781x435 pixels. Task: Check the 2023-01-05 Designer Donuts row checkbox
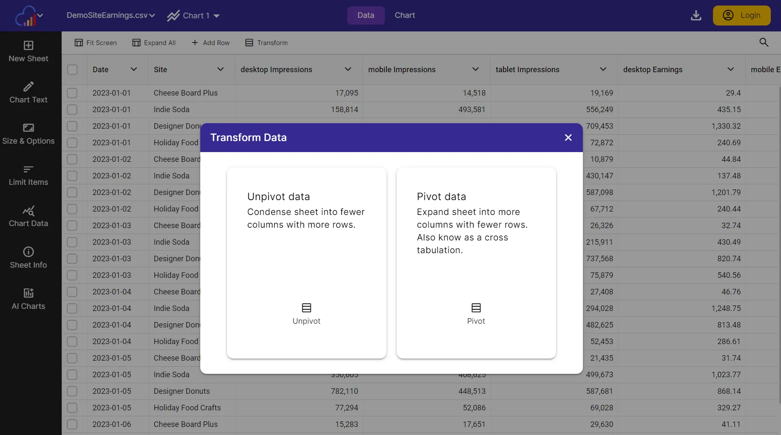(x=72, y=391)
